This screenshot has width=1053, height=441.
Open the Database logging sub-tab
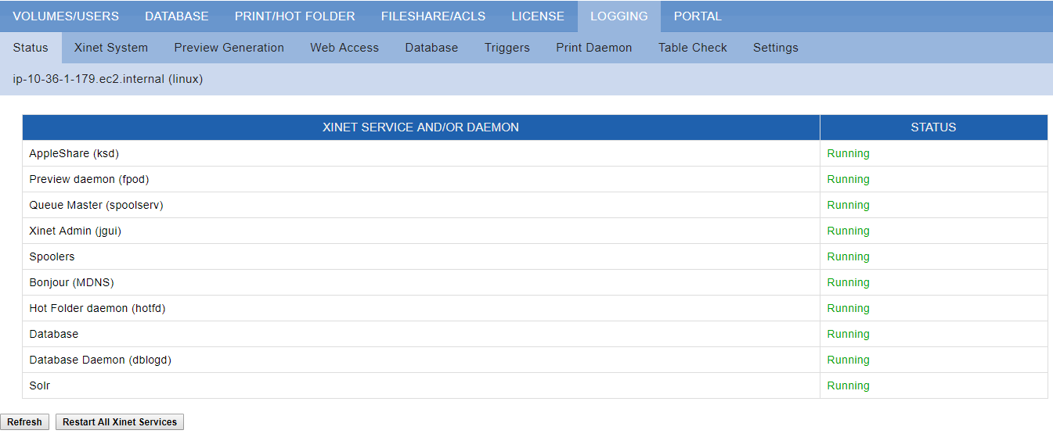tap(431, 48)
